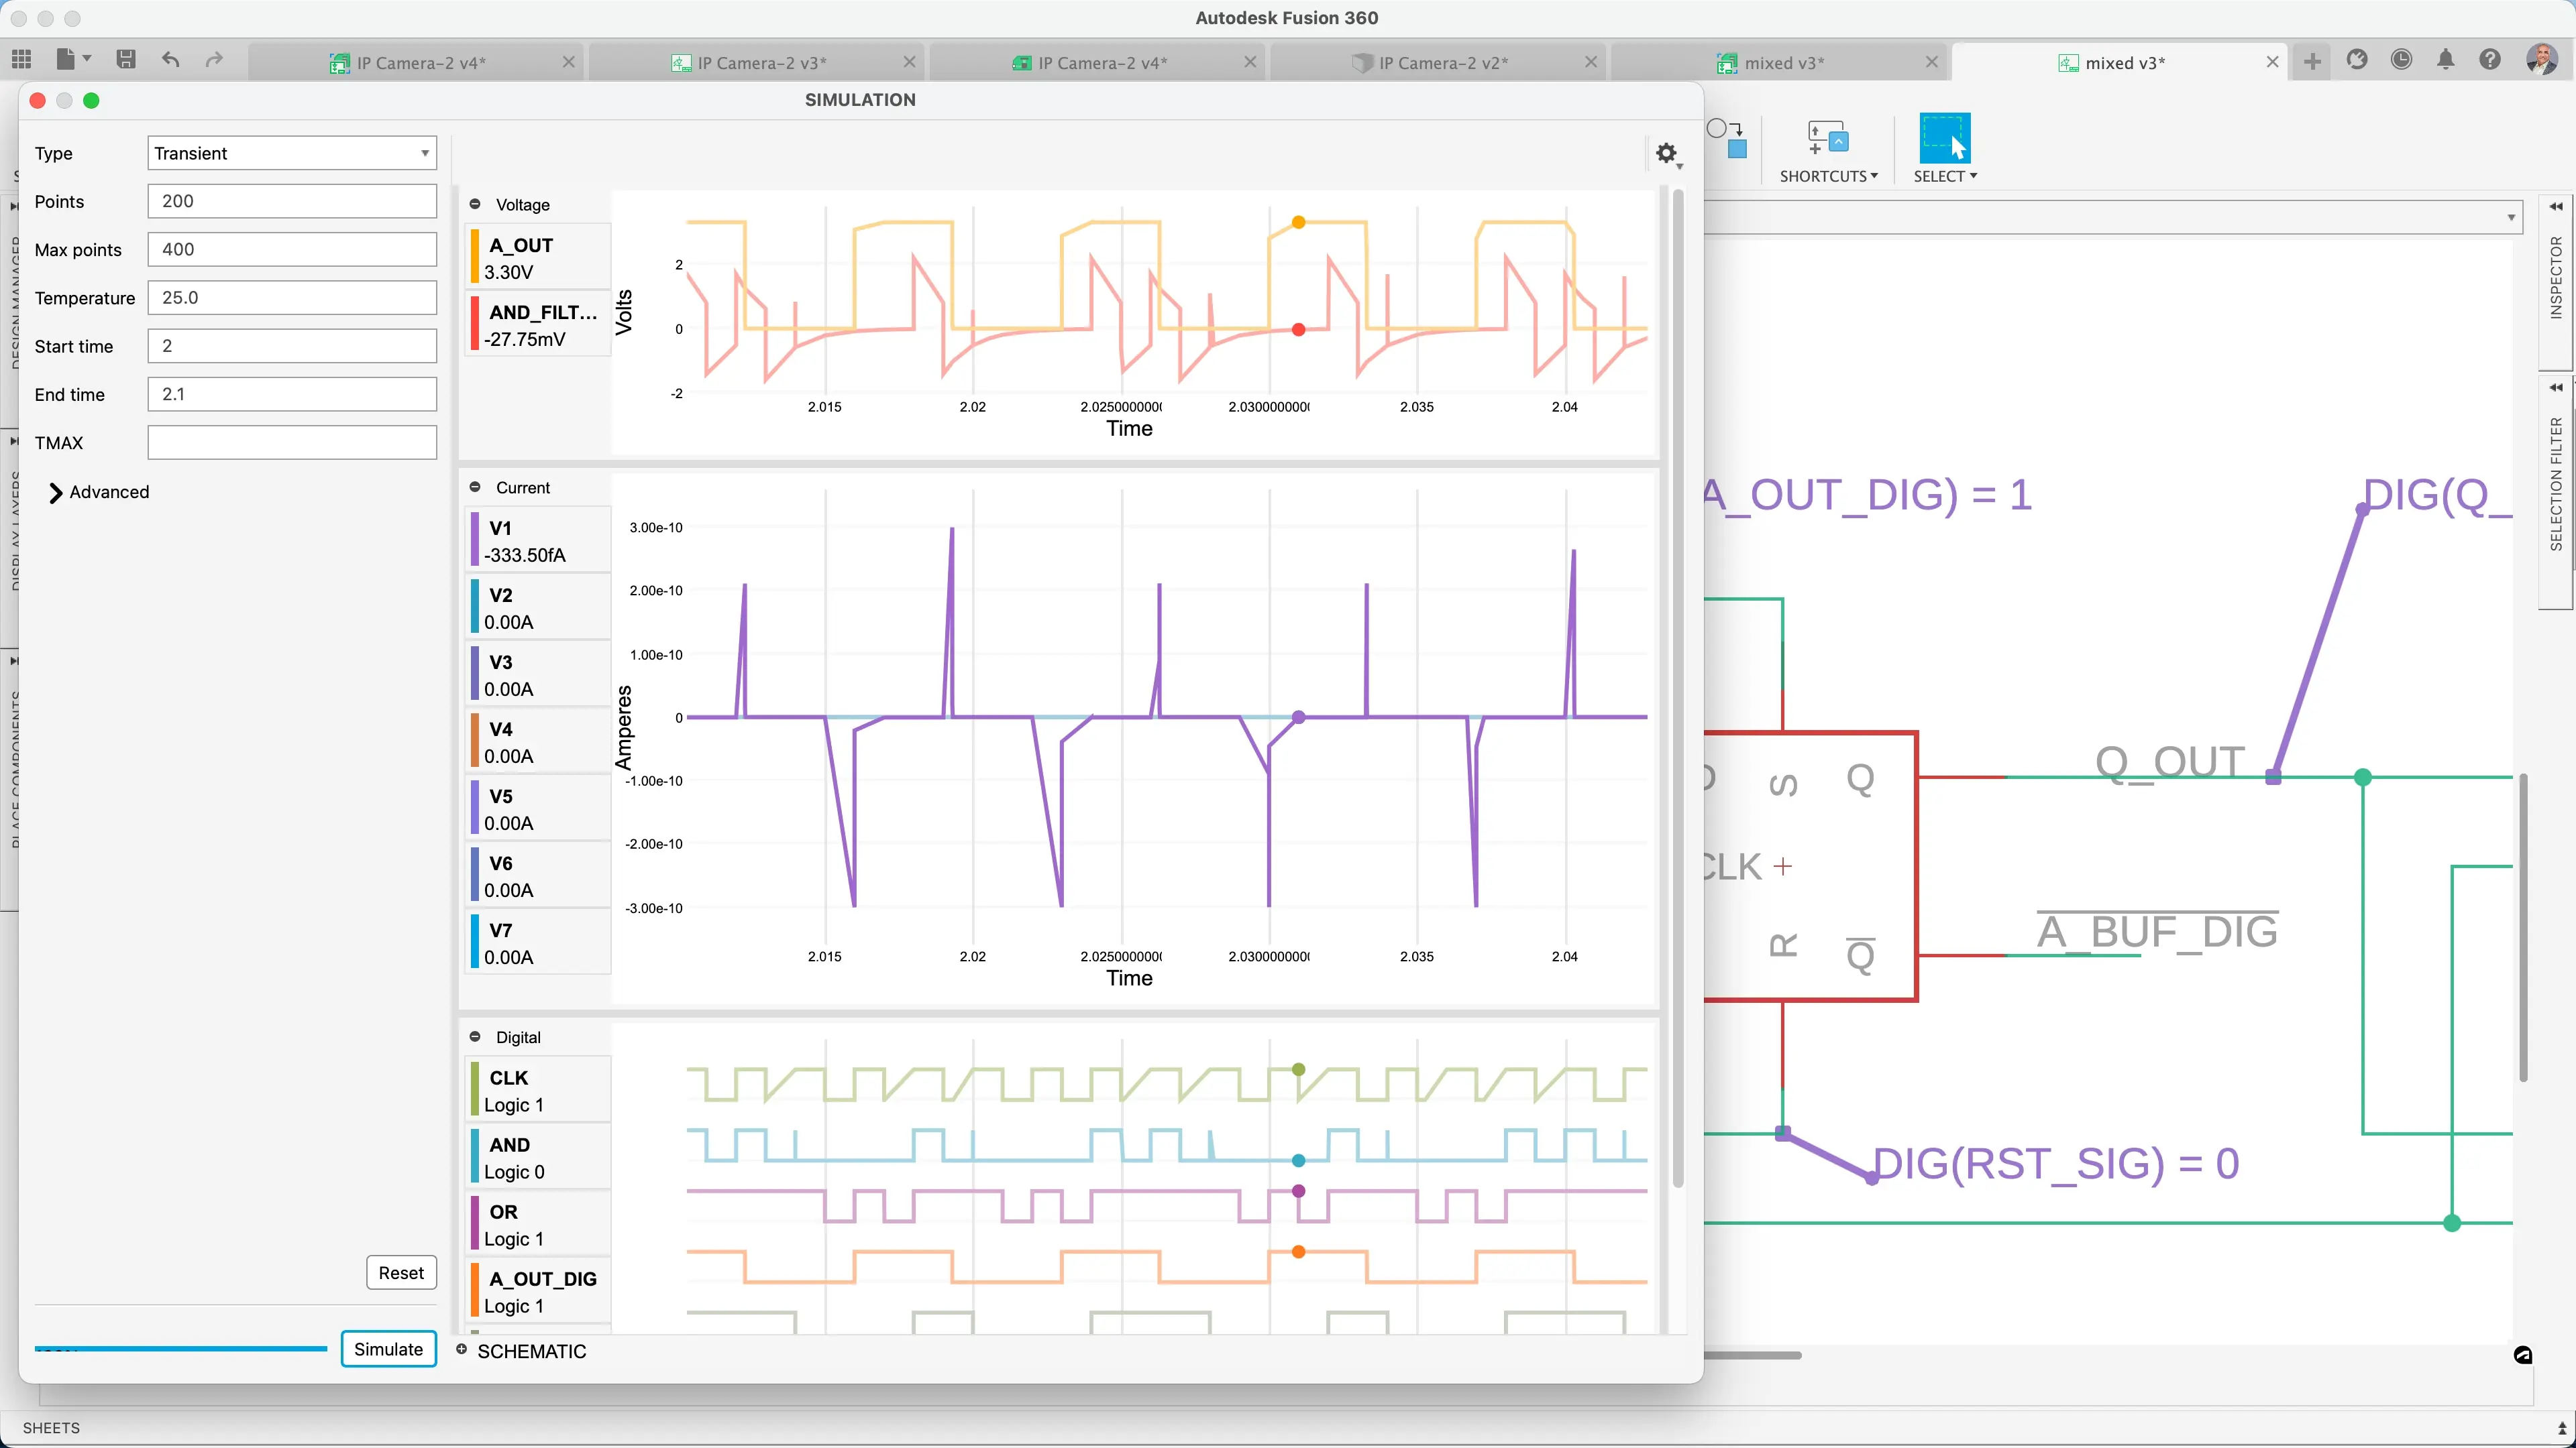
Task: Collapse the SELECTION FILTER panel arrows
Action: click(2556, 387)
